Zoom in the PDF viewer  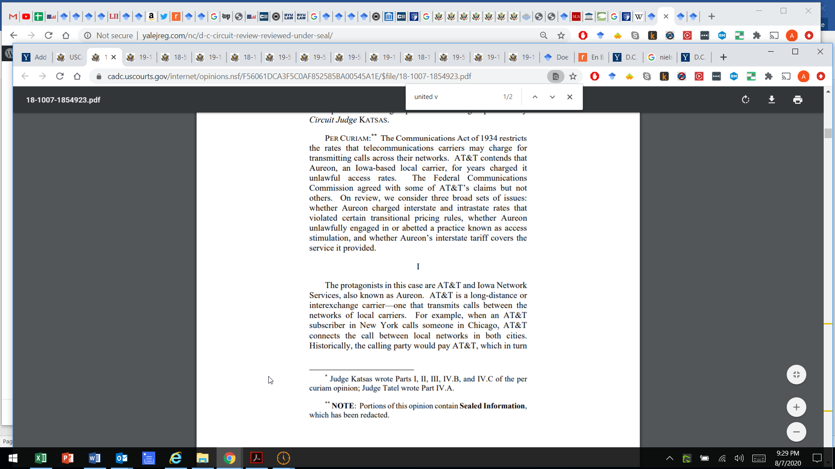tap(796, 407)
